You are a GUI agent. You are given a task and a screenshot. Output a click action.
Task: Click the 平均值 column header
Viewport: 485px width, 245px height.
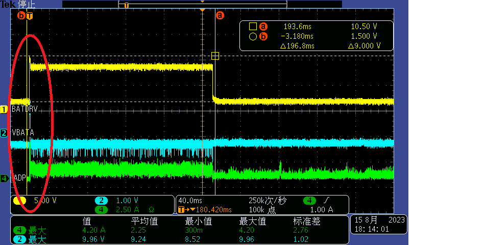click(x=144, y=221)
